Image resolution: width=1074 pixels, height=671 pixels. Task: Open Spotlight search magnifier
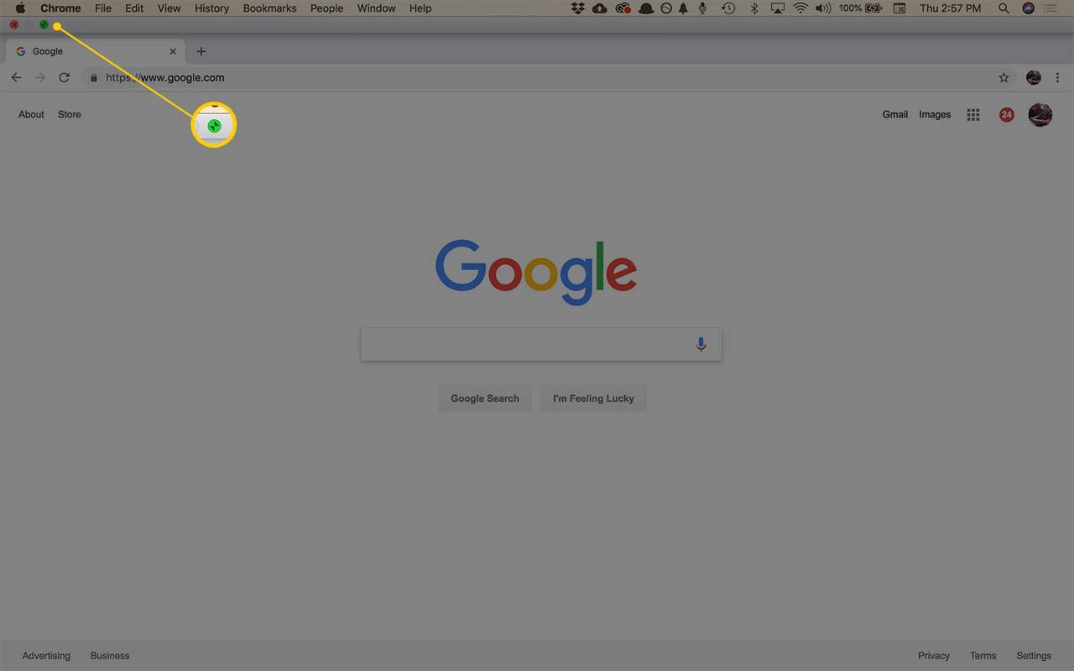(x=1004, y=8)
